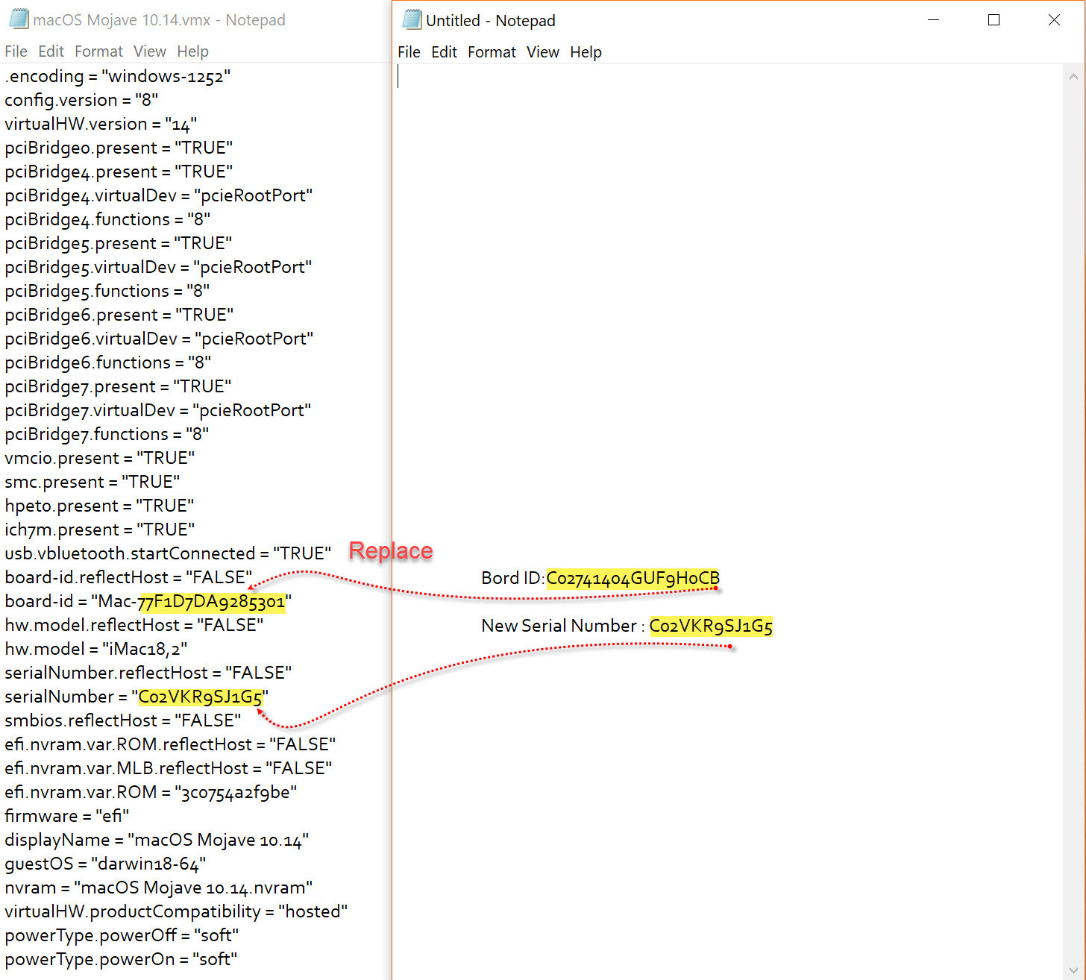Click the line 'config.version = "8"'
Screen dimensions: 1086x980
[81, 100]
